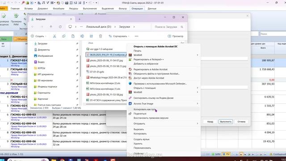Choose Создать ярлык in context menu
The width and height of the screenshot is (286, 161).
click(141, 139)
